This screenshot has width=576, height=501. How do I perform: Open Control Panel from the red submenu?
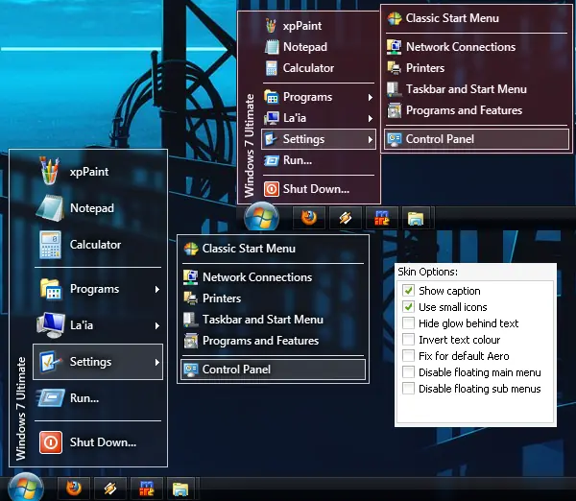click(x=476, y=139)
